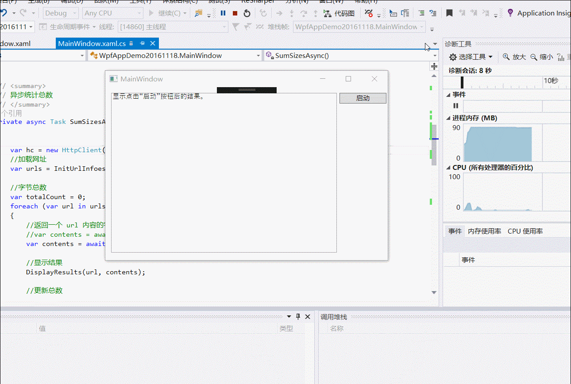Click the gear icon beside 选择工具

click(x=453, y=57)
